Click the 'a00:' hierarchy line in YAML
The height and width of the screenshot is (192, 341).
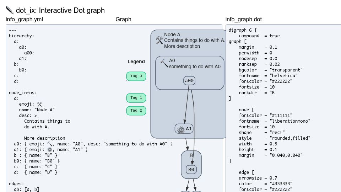pos(29,53)
